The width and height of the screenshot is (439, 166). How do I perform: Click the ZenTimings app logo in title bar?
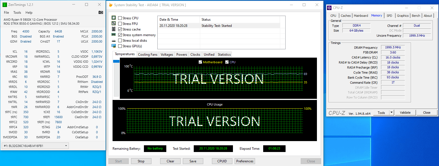click(x=5, y=4)
